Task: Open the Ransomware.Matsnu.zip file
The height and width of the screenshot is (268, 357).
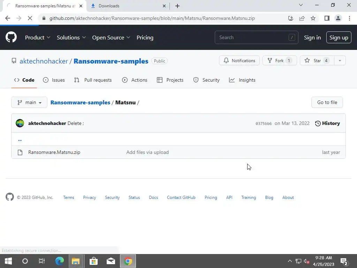Action: tap(54, 152)
